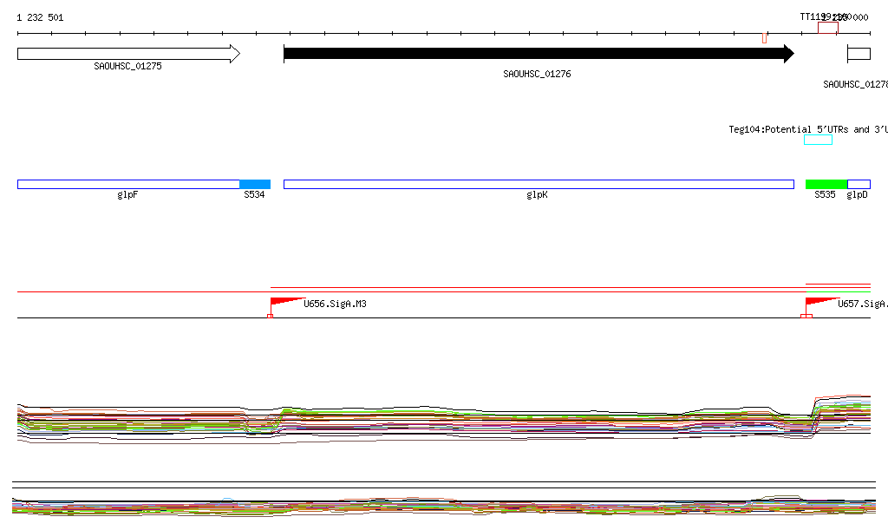This screenshot has width=888, height=530.
Task: Click the glpK text label
Action: click(x=537, y=195)
